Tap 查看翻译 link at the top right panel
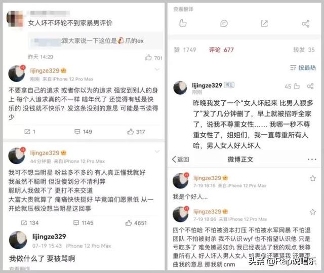This screenshot has height=273, width=324. pyautogui.click(x=183, y=9)
